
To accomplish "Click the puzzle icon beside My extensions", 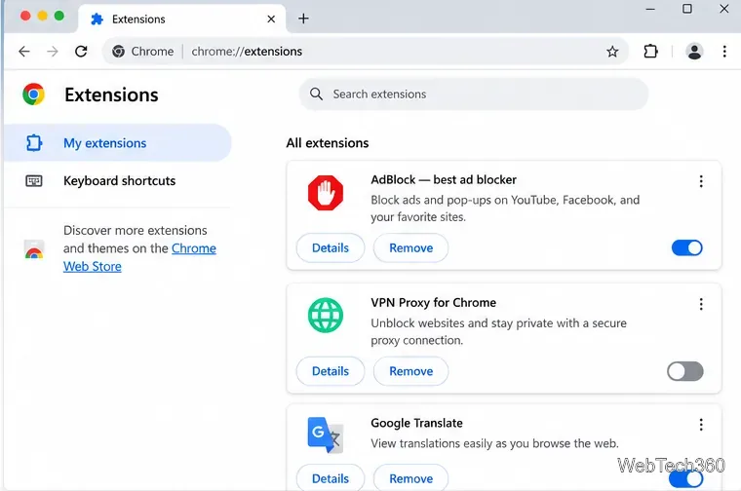I will pos(34,142).
